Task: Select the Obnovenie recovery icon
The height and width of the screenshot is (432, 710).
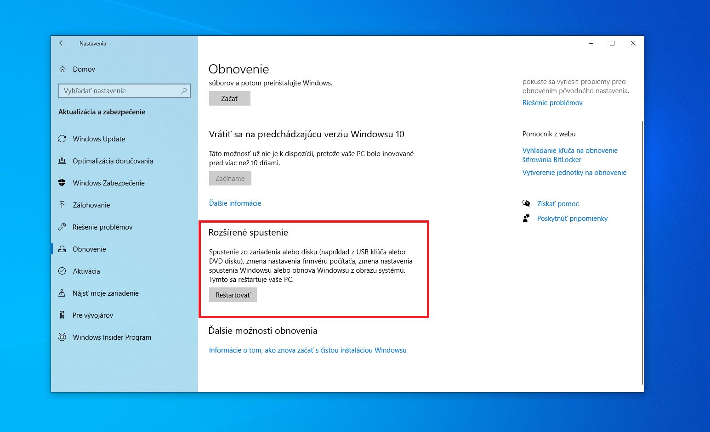Action: point(62,249)
